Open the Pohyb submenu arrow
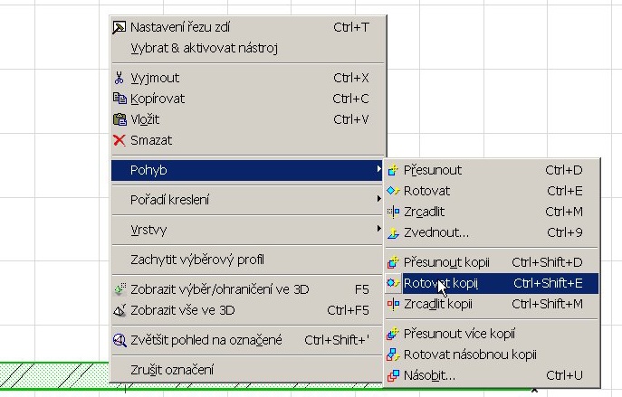 (x=378, y=169)
